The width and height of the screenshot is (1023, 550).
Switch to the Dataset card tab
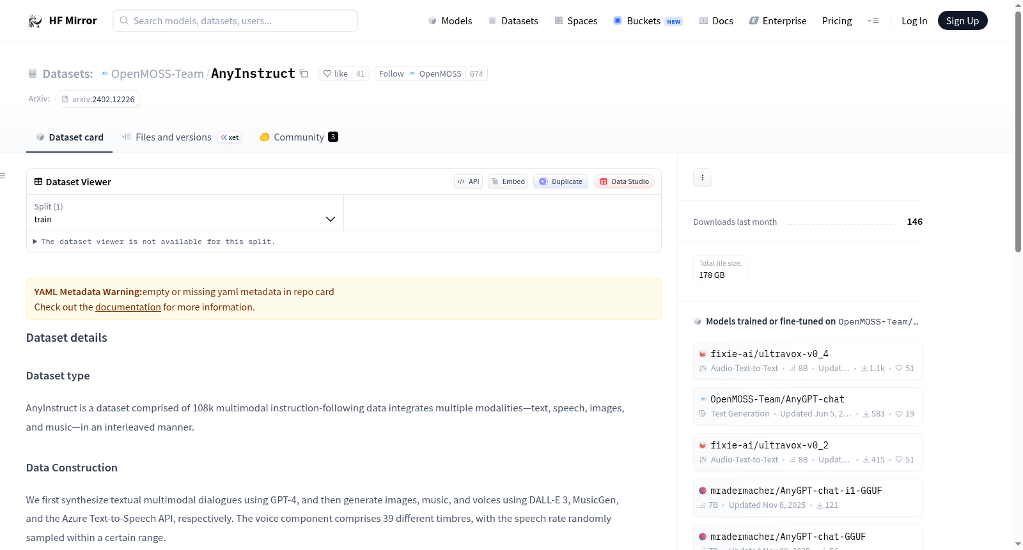[x=69, y=137]
